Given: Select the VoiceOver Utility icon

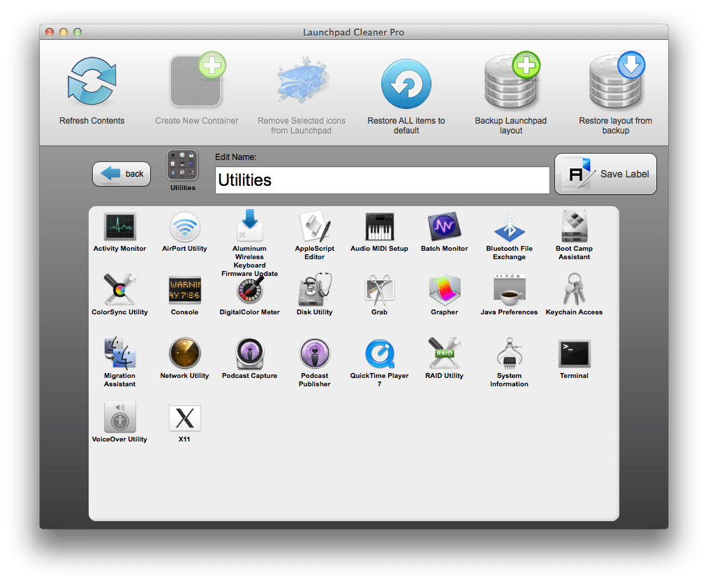Looking at the screenshot, I should (x=119, y=416).
